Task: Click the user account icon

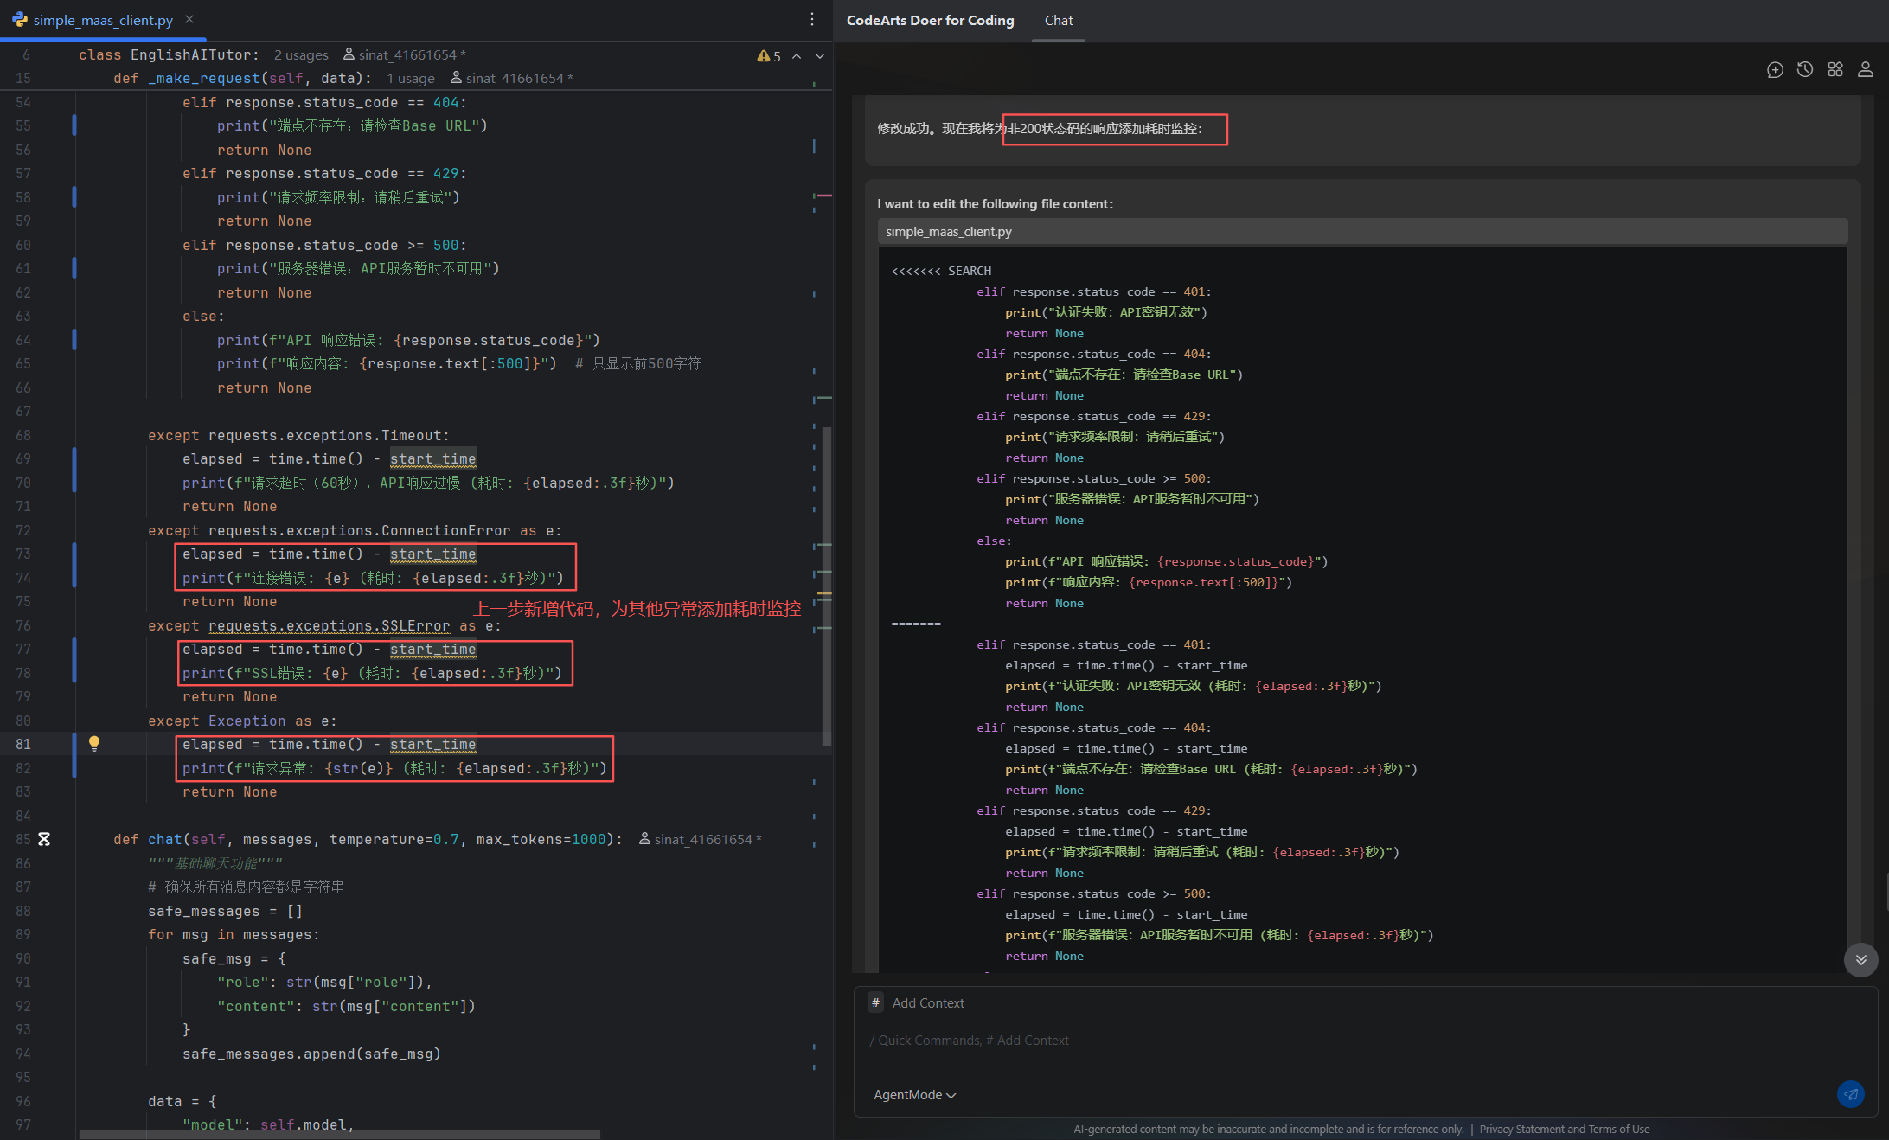Action: click(1866, 70)
